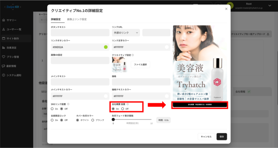Switch to 画像上リンク設定 tab
Viewport: 278px width, 148px height.
pos(77,19)
